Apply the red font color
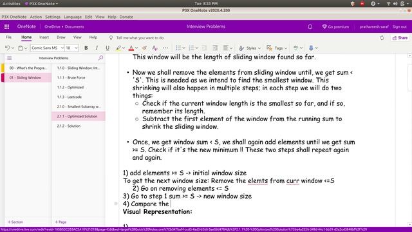 coord(131,48)
